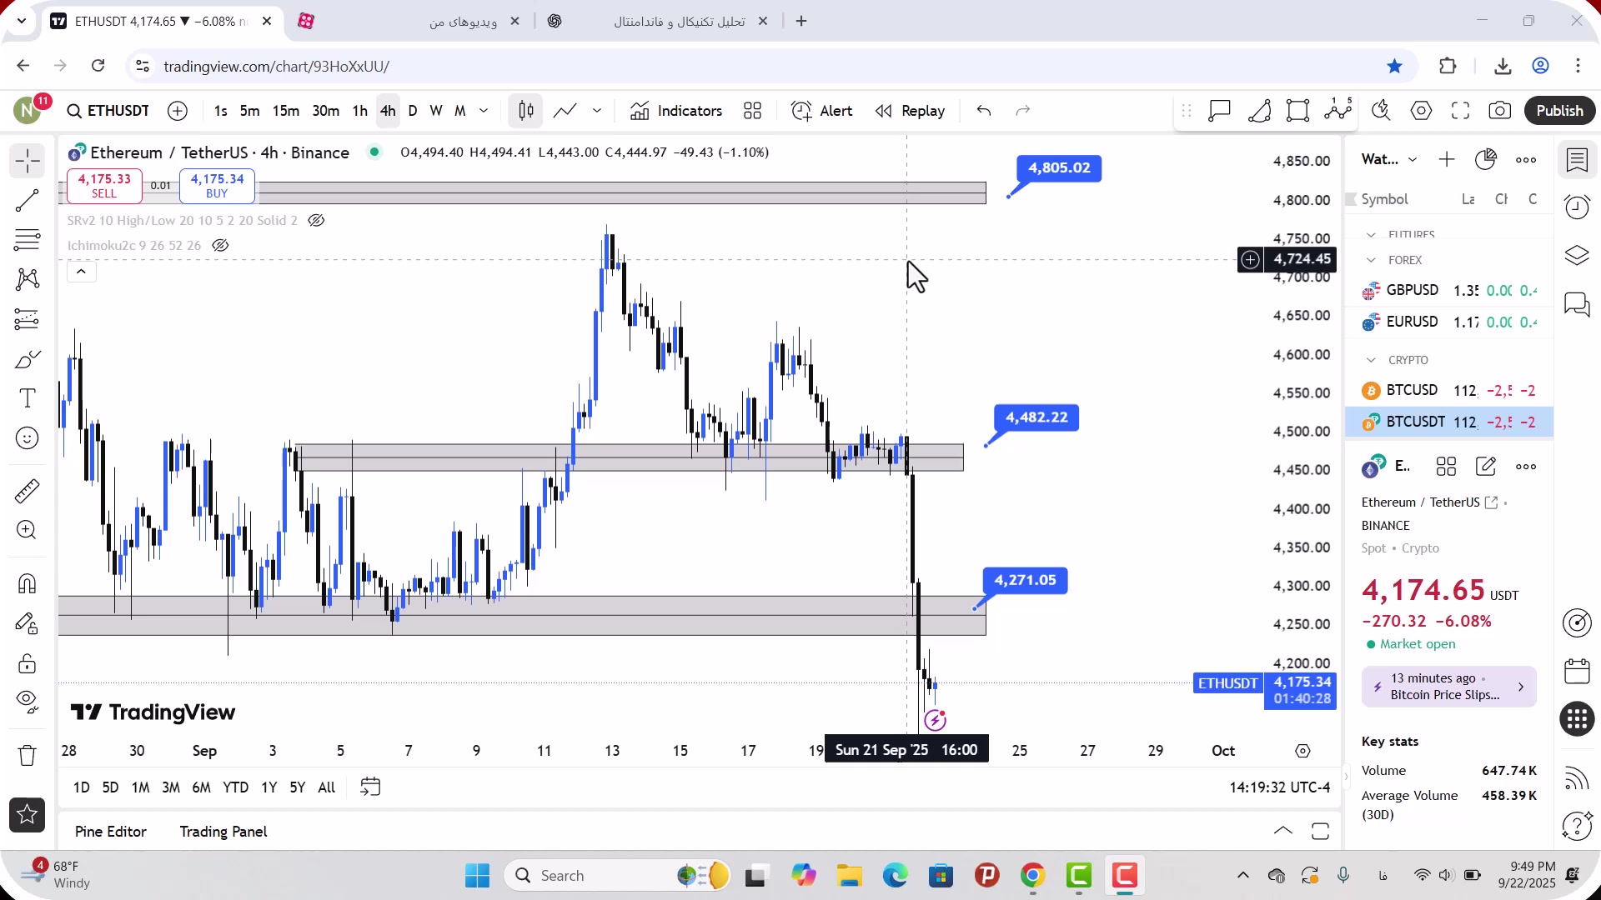Image resolution: width=1601 pixels, height=900 pixels.
Task: Select GBPUSD in the watchlist
Action: (1449, 291)
